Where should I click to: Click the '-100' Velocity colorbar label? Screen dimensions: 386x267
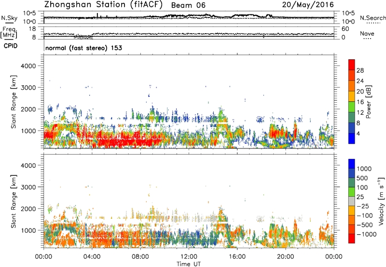point(365,215)
